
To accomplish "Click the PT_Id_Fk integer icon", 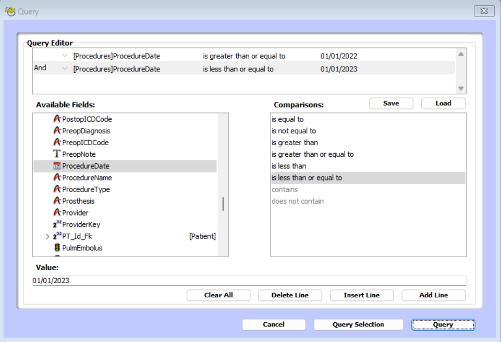I will [57, 236].
